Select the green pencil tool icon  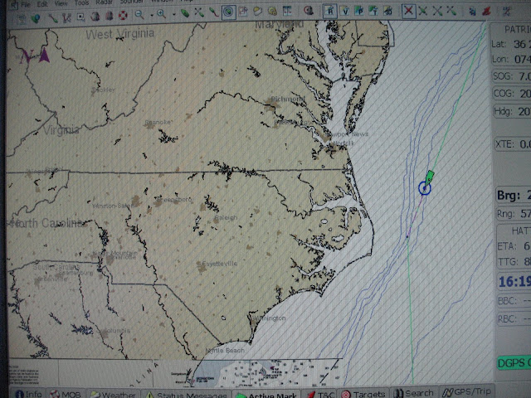coord(53,18)
